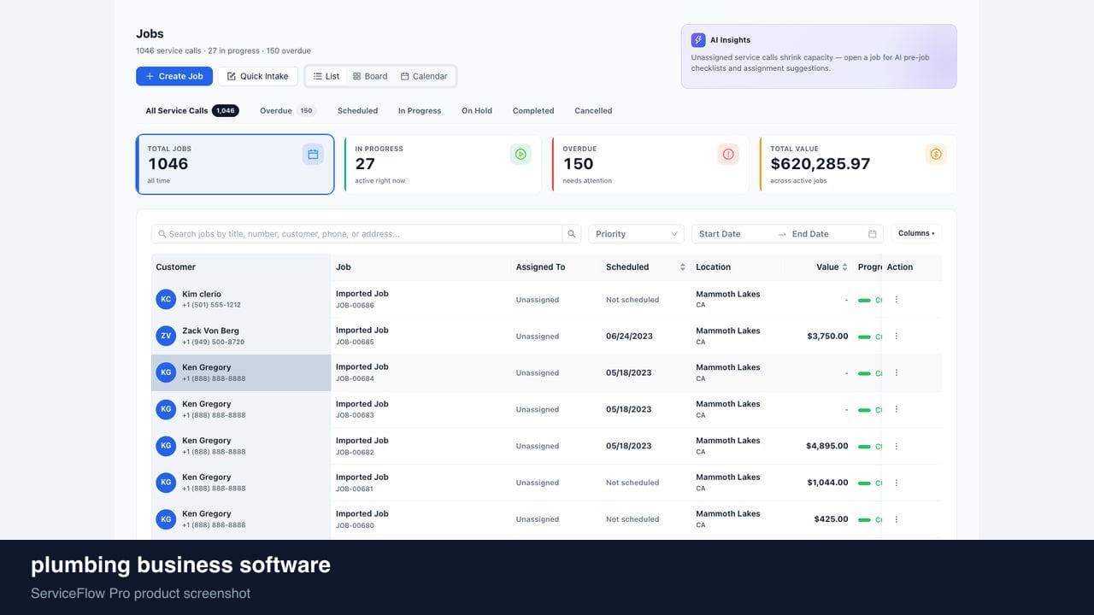Open the All Service Calls tab
The image size is (1094, 615).
coord(191,111)
